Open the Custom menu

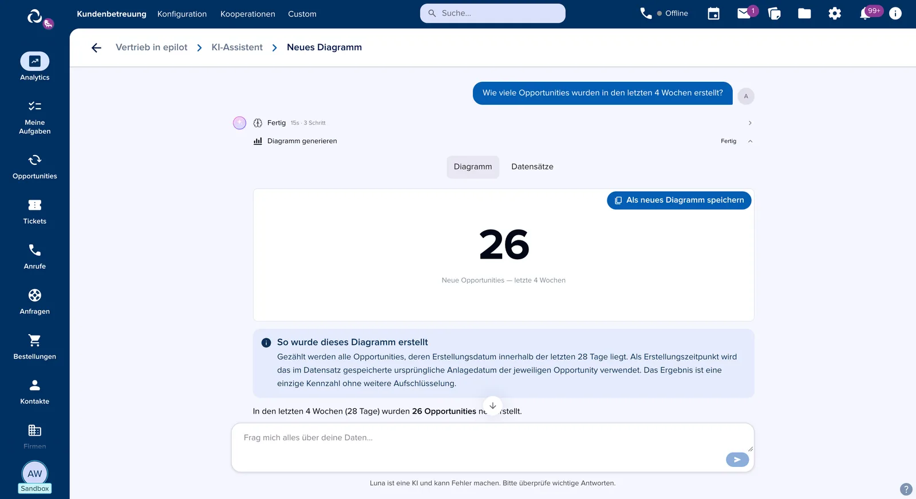click(302, 14)
